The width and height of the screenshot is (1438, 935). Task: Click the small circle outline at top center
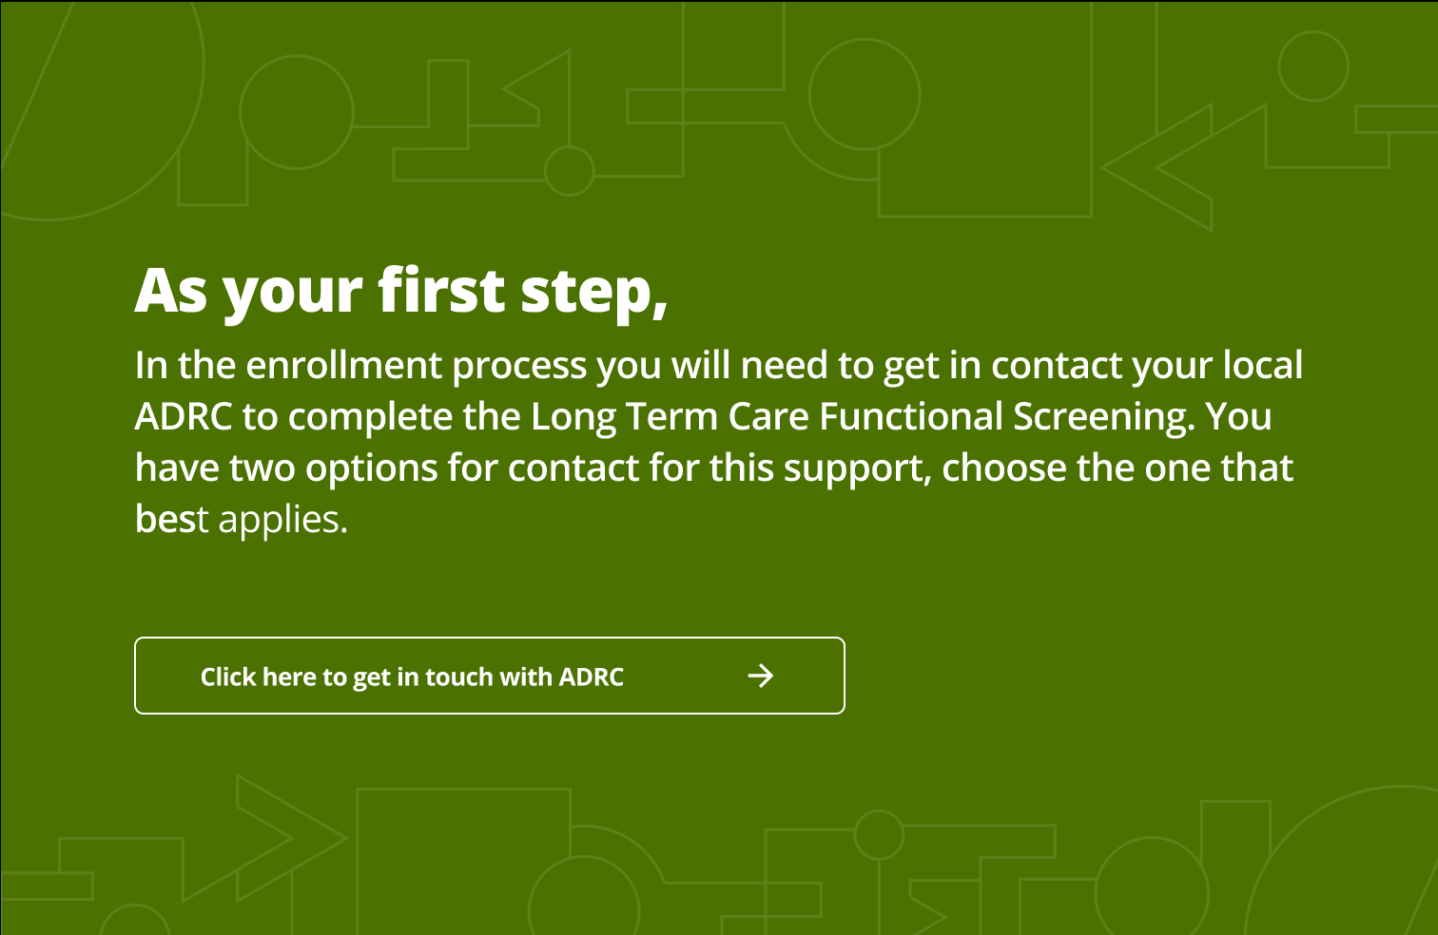[569, 171]
